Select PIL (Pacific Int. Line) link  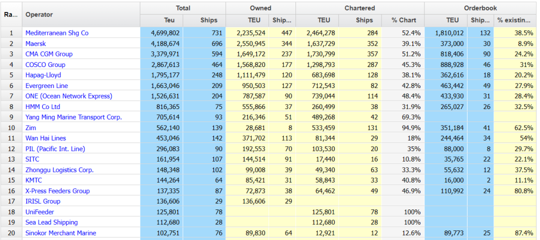[x=55, y=149]
